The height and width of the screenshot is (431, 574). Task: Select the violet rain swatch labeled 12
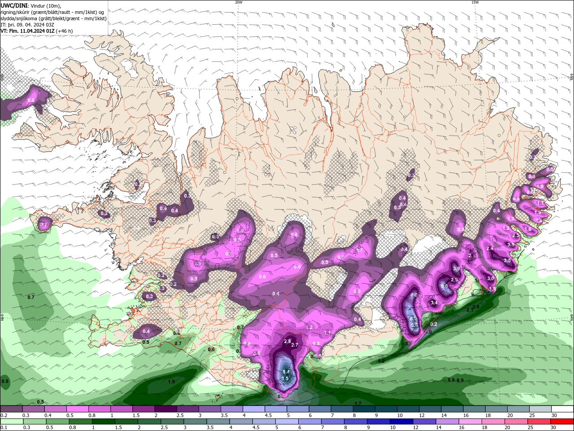(x=425, y=422)
